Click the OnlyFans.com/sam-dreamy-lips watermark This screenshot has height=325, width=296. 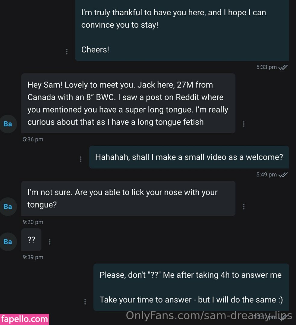tap(209, 315)
